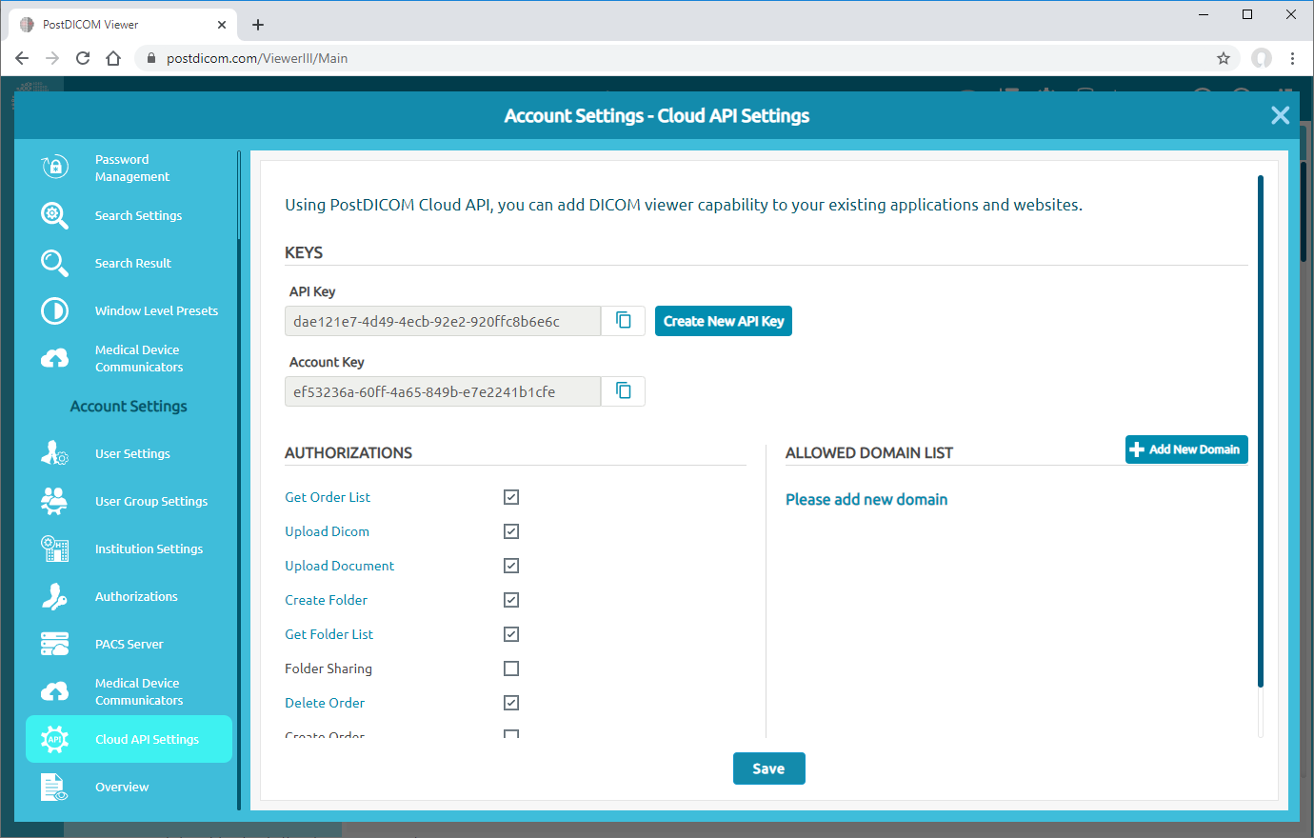This screenshot has height=838, width=1314.
Task: Open Password Management settings
Action: point(132,168)
